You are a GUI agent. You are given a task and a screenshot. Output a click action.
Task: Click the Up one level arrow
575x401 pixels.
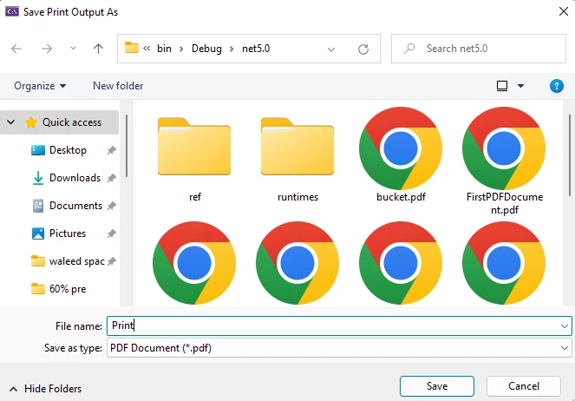point(98,49)
